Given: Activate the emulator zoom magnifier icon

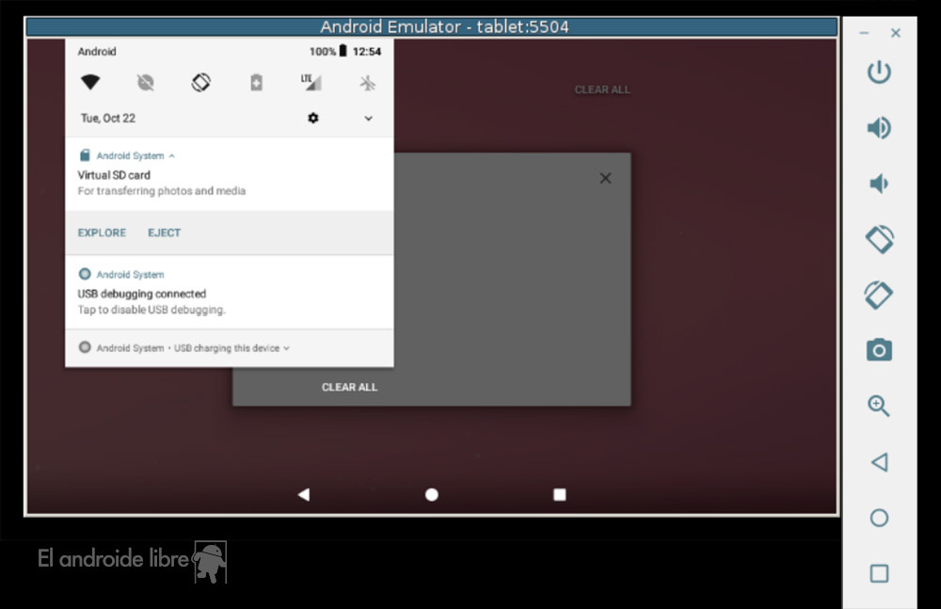Looking at the screenshot, I should 879,406.
